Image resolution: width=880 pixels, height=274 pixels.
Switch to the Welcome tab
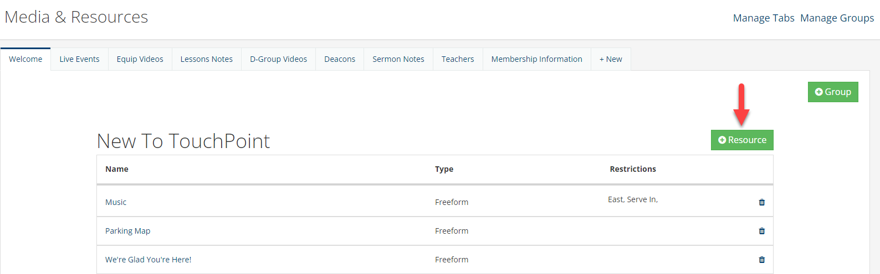pos(25,59)
